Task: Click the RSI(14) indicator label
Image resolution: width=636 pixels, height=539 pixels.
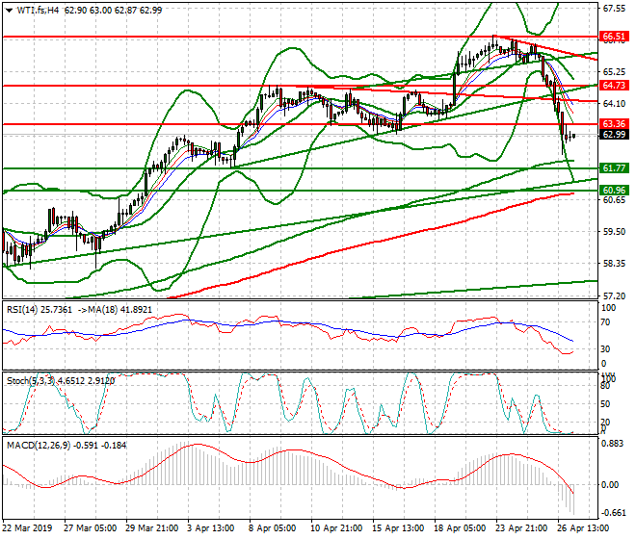Action: pos(22,310)
